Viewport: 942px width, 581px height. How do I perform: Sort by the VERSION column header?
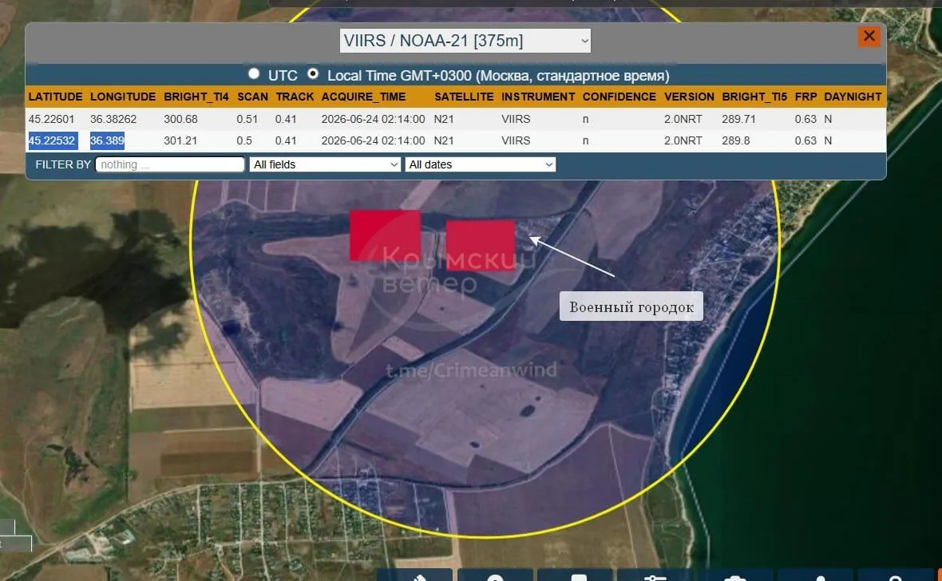689,97
